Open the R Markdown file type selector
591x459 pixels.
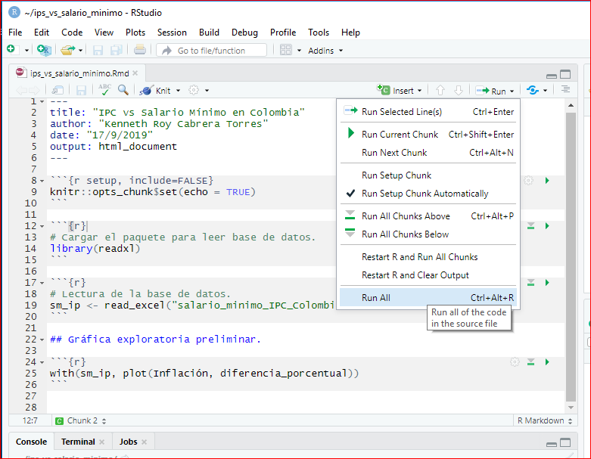pyautogui.click(x=545, y=420)
